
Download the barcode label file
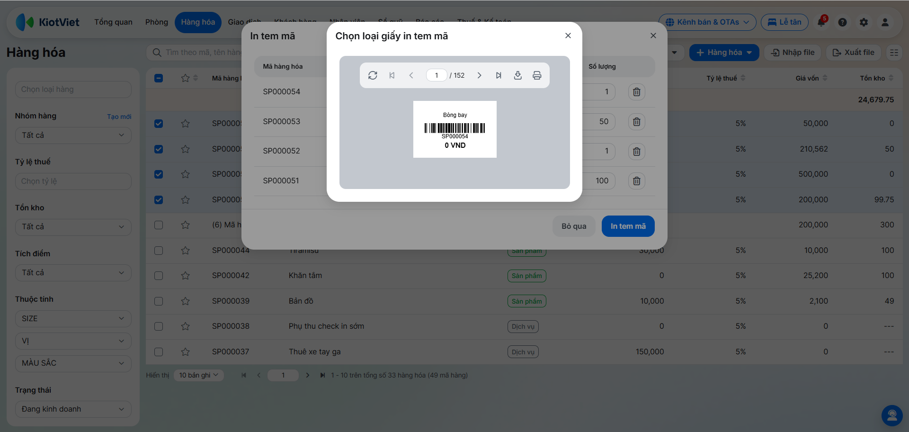click(518, 75)
